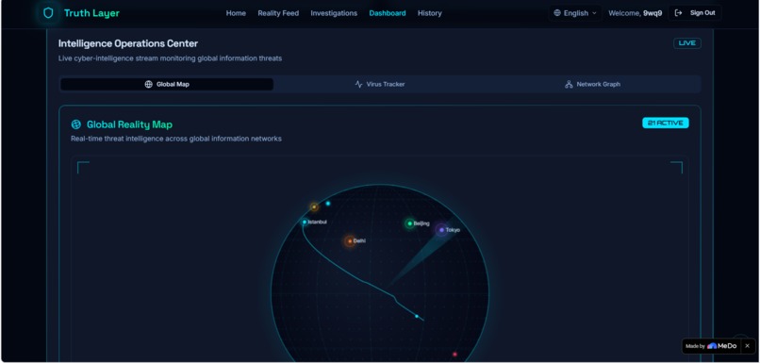This screenshot has width=760, height=363.
Task: Select the Dashboard nav item
Action: coord(388,13)
